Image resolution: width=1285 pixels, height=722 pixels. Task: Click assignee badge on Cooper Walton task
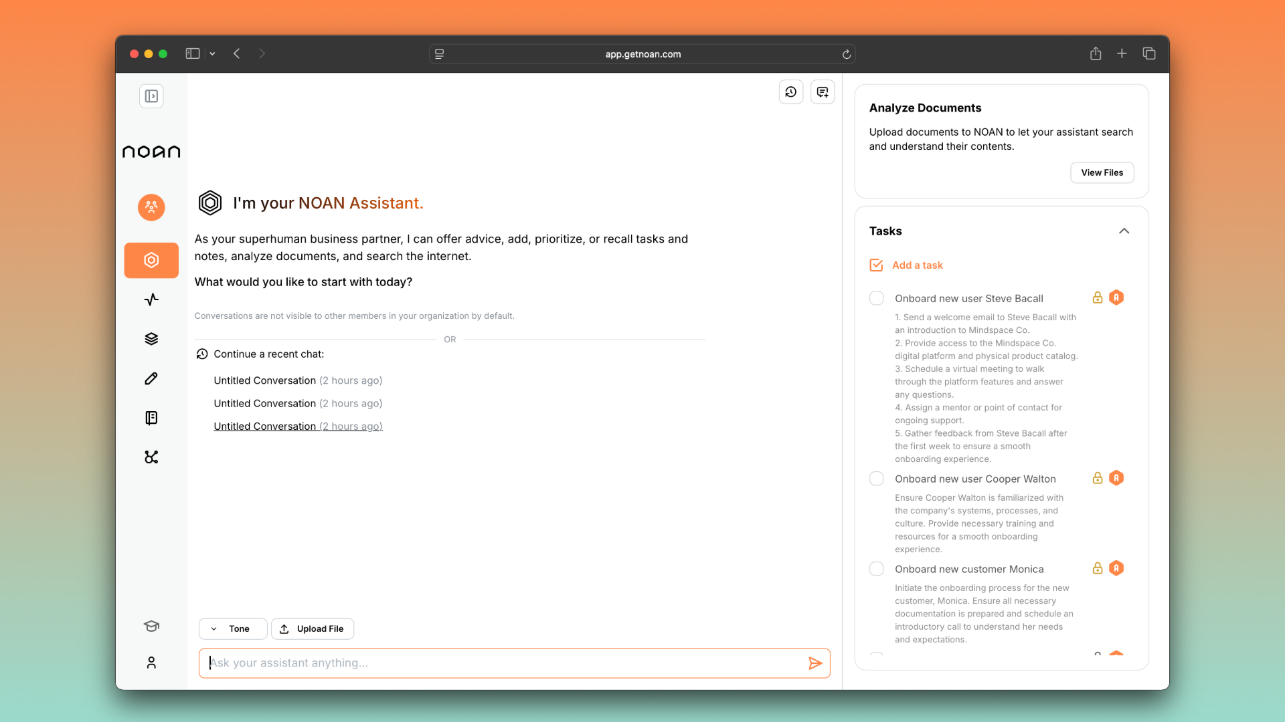pyautogui.click(x=1116, y=478)
